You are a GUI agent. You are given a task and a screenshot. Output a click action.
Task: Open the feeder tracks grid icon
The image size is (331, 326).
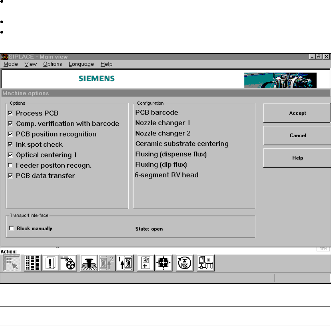[33, 263]
